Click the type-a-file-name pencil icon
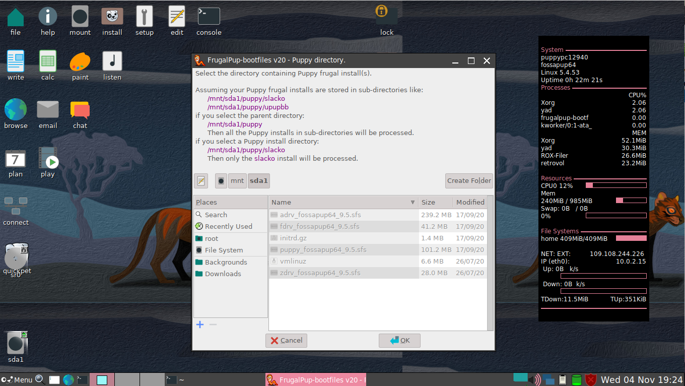The height and width of the screenshot is (386, 685). point(201,180)
